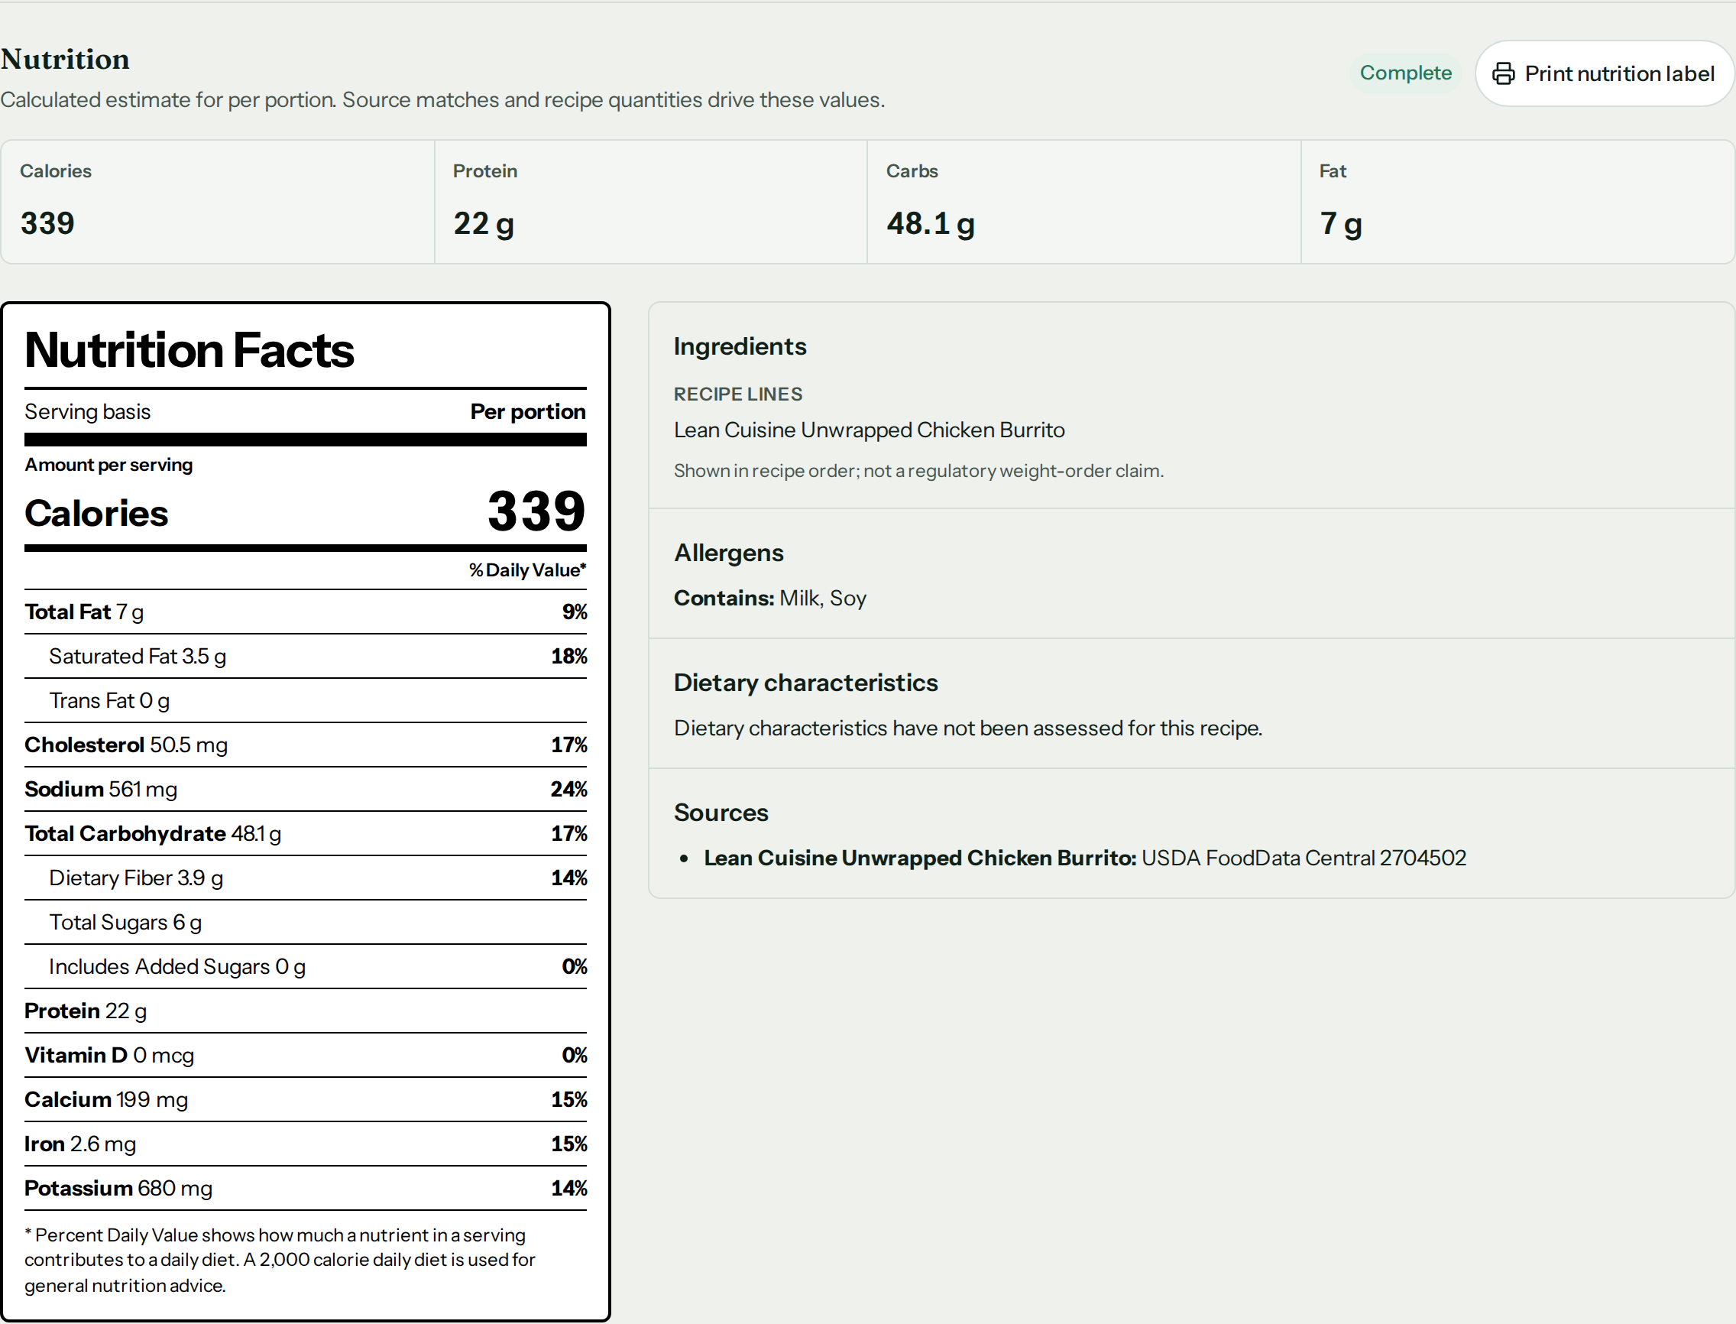Image resolution: width=1736 pixels, height=1324 pixels.
Task: Click the Trans Fat 0 g row
Action: (306, 699)
